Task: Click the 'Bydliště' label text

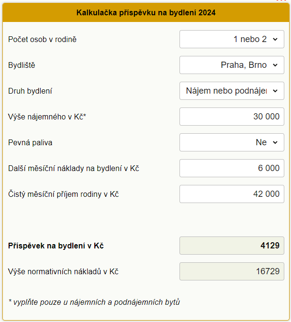Action: 22,65
